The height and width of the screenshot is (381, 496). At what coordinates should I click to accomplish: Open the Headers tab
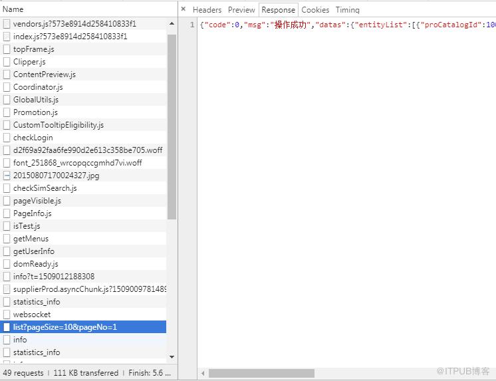(x=207, y=10)
